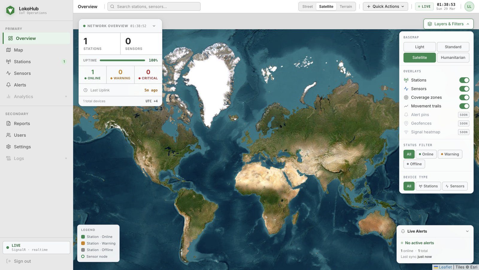
Task: Select the Humanitarian basemap
Action: (x=453, y=58)
